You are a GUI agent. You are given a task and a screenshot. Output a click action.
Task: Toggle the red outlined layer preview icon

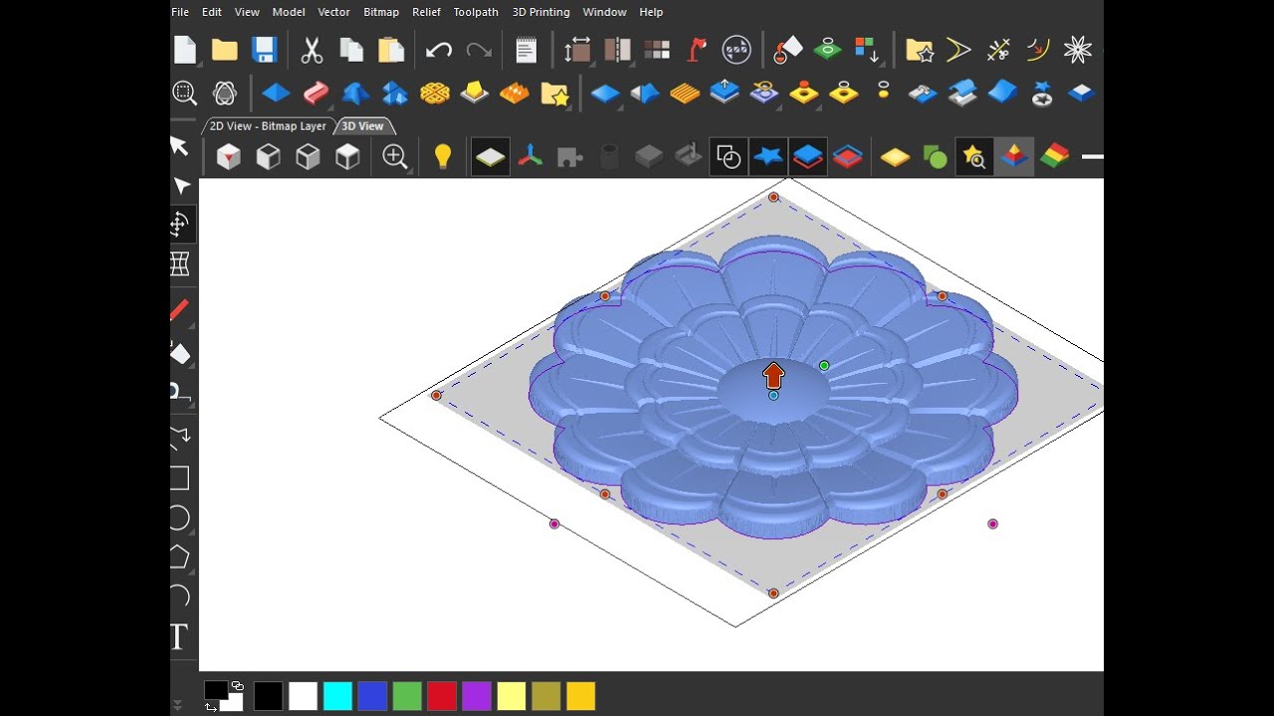848,157
